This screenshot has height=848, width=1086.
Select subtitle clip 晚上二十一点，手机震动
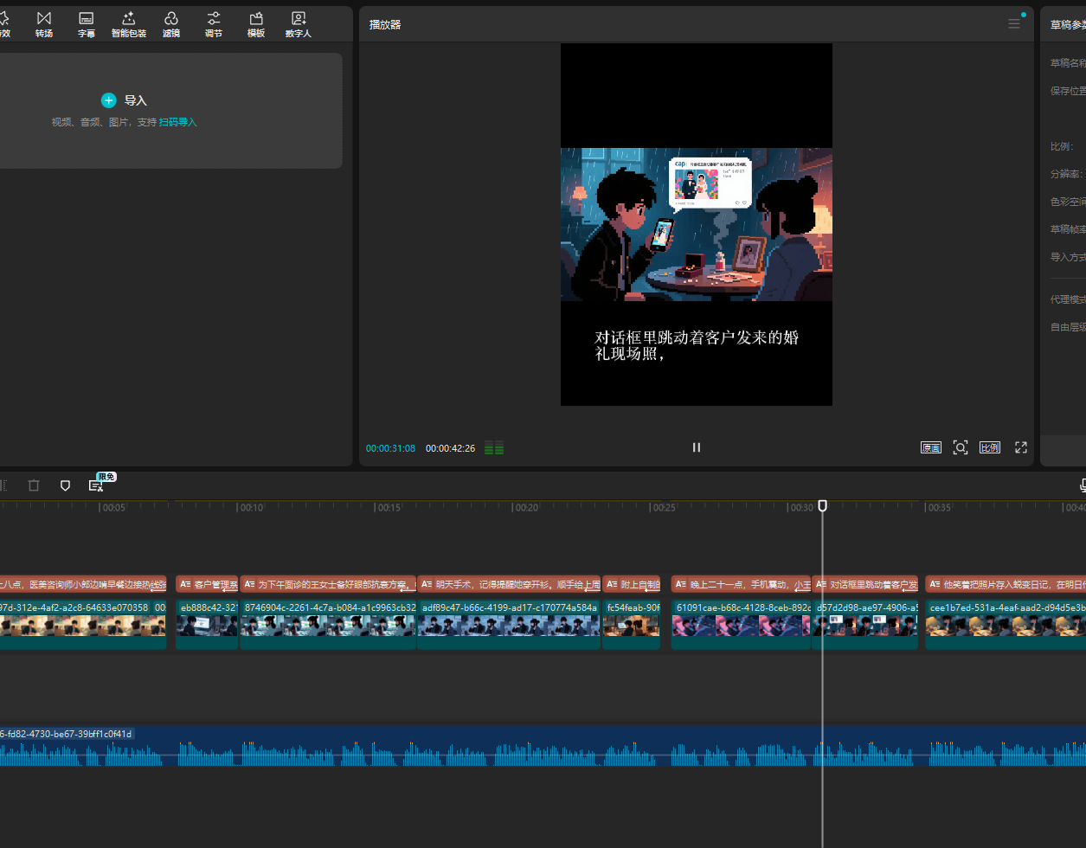741,584
